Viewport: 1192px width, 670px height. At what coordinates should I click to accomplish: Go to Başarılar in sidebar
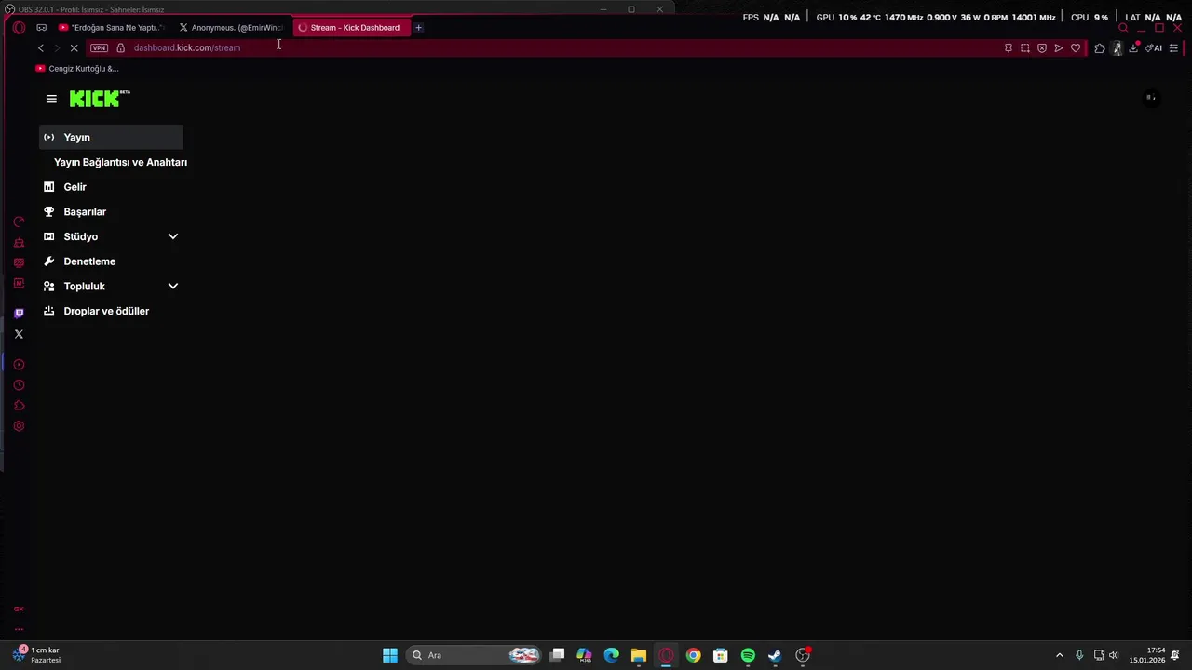tap(85, 212)
